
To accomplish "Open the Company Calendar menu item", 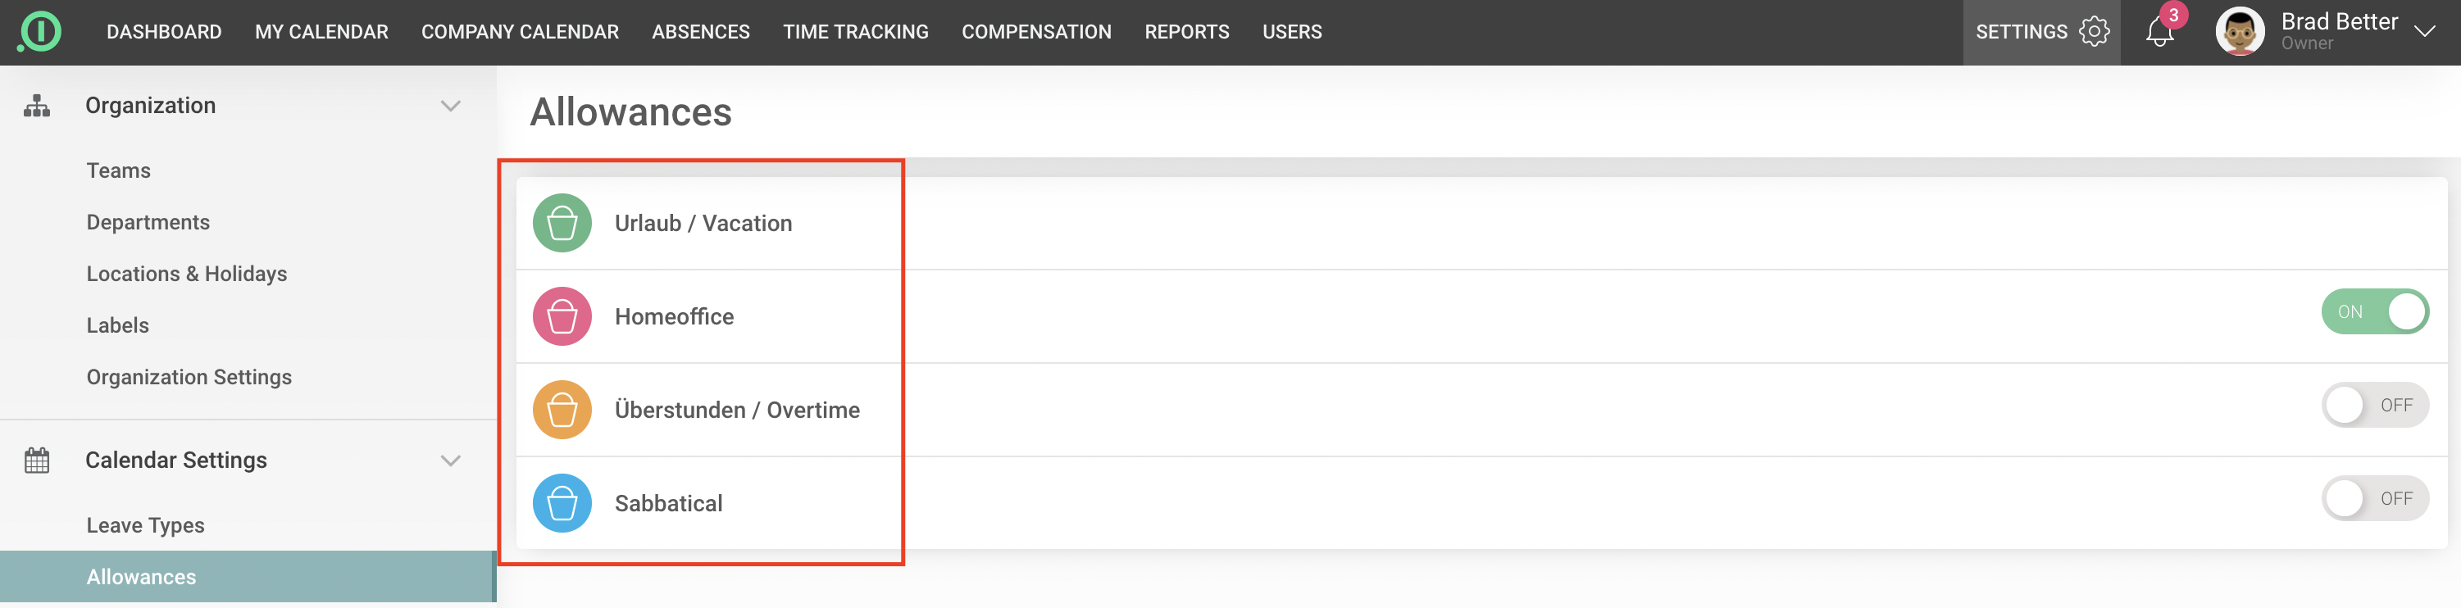I will click(x=520, y=31).
